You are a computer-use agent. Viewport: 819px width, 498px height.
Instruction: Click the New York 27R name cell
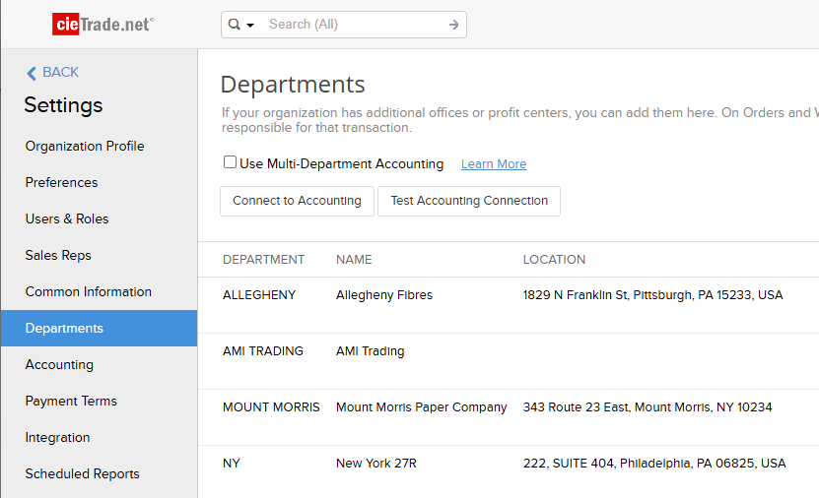coord(376,464)
